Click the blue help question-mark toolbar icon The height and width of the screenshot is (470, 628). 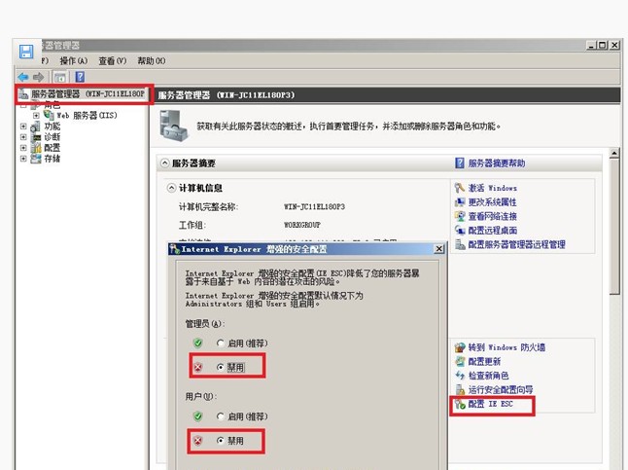(x=80, y=77)
